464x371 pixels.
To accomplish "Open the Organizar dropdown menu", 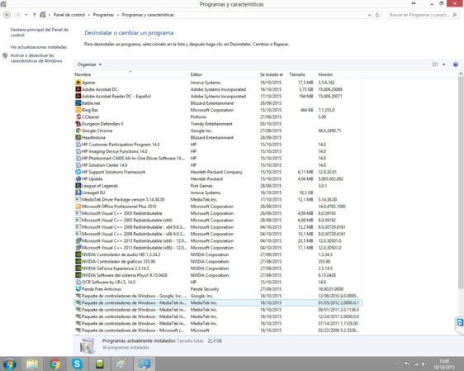I will pyautogui.click(x=89, y=64).
